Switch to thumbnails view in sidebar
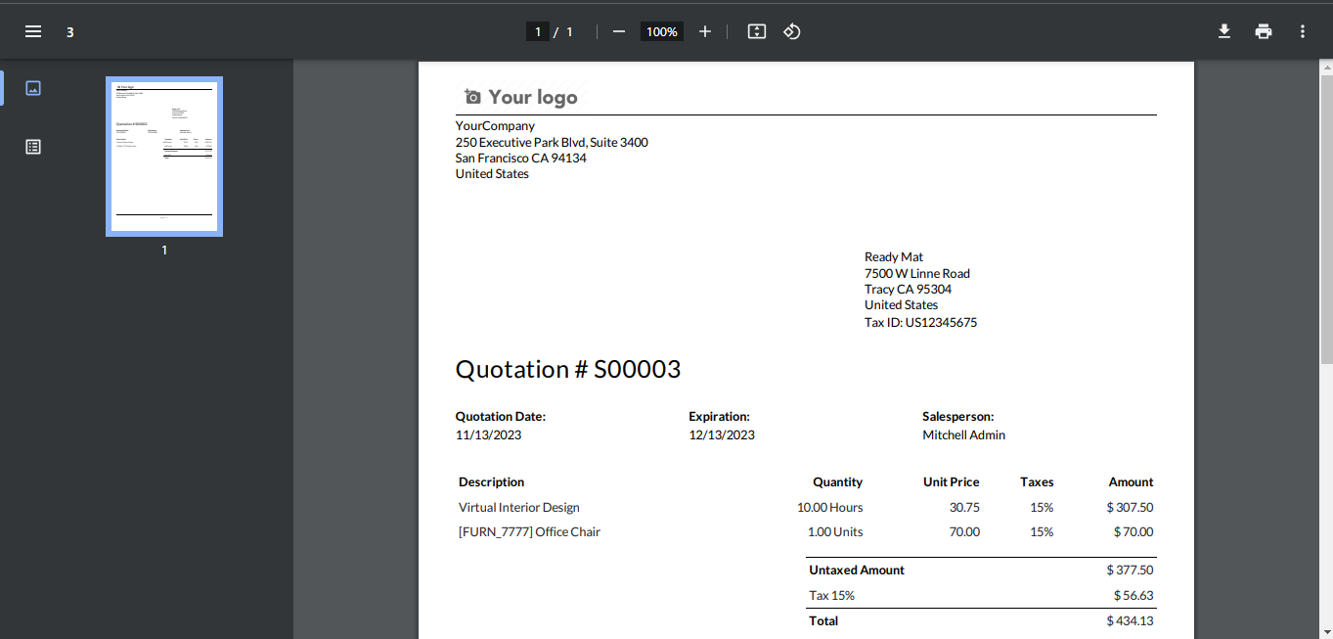Viewport: 1333px width, 639px height. 33,88
